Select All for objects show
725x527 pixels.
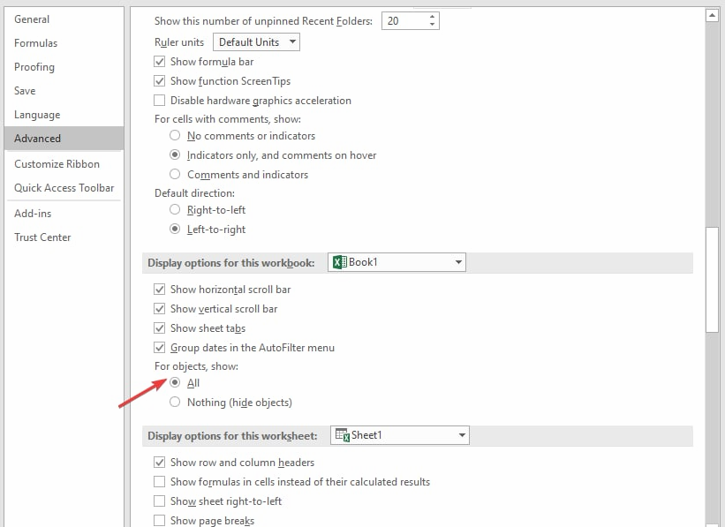175,383
